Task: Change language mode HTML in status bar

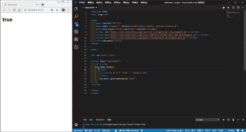Action: click(221, 130)
